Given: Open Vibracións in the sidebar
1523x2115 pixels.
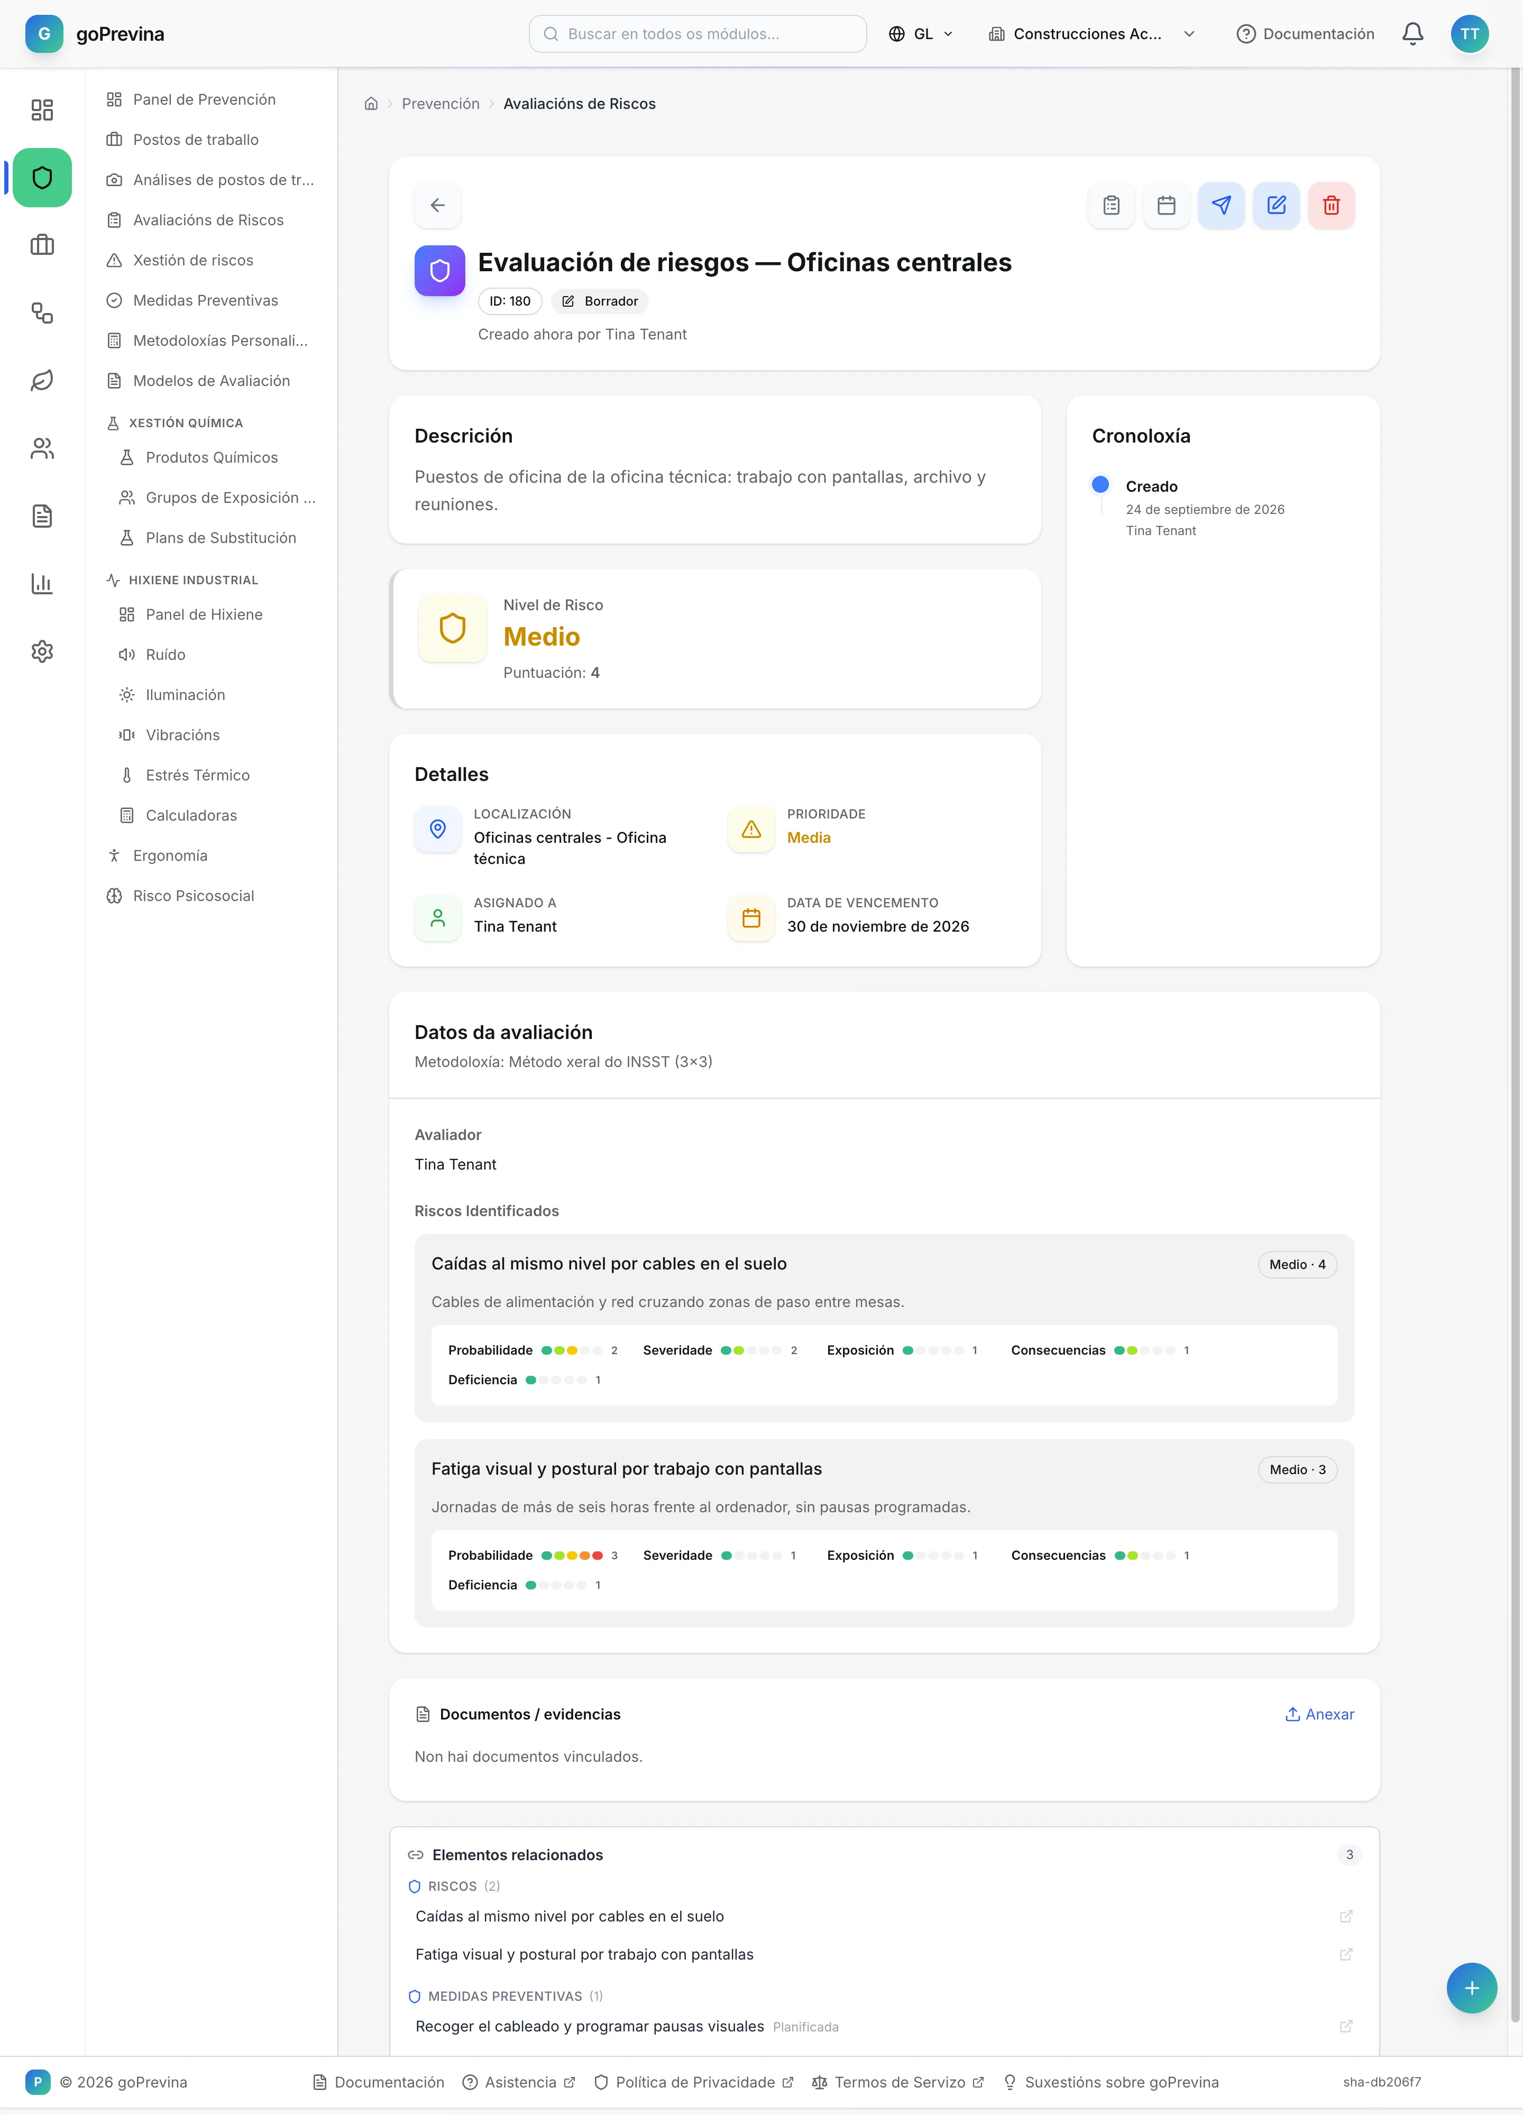Looking at the screenshot, I should pos(217,735).
